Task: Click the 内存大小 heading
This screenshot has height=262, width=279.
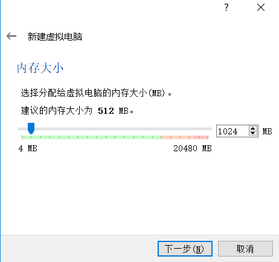Action: click(x=40, y=68)
